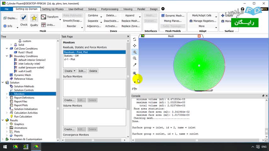Open Dynamic Mesh settings in ribbon
The height and width of the screenshot is (151, 269).
coord(173,16)
